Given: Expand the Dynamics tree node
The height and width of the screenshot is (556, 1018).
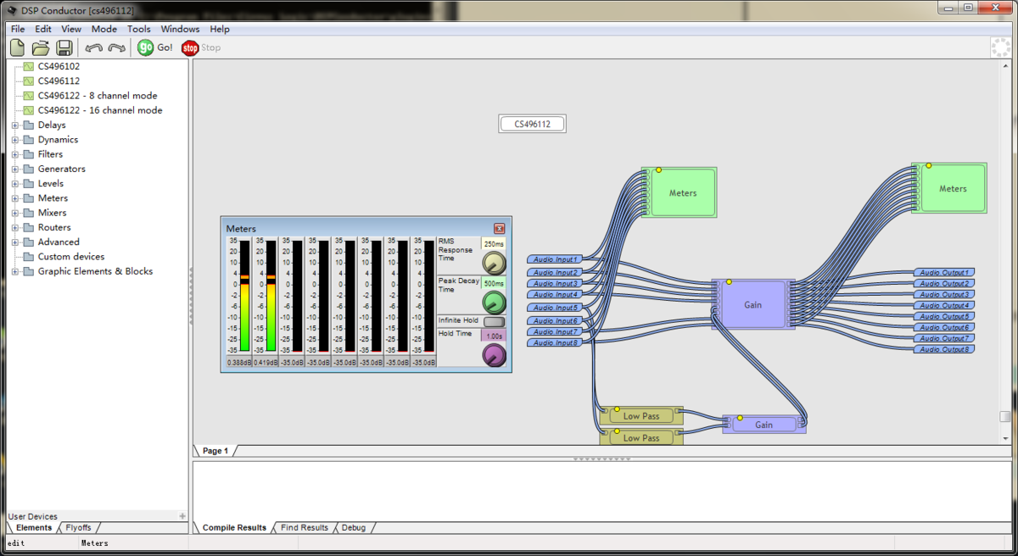Looking at the screenshot, I should point(14,140).
